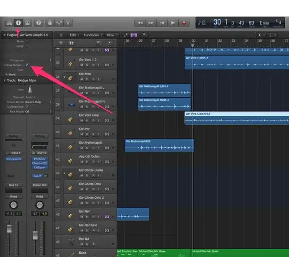
Task: Open the Mixer button in control bar
Action: (59, 23)
